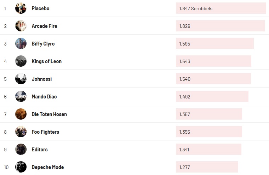Open the Editors artist name link
The image size is (269, 175).
(39, 150)
